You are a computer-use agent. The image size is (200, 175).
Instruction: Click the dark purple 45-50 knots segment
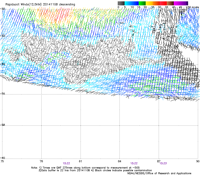[x=184, y=3]
